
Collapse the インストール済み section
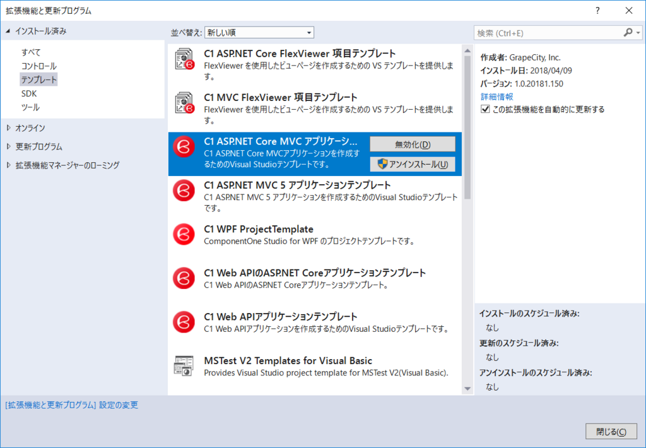pyautogui.click(x=8, y=31)
